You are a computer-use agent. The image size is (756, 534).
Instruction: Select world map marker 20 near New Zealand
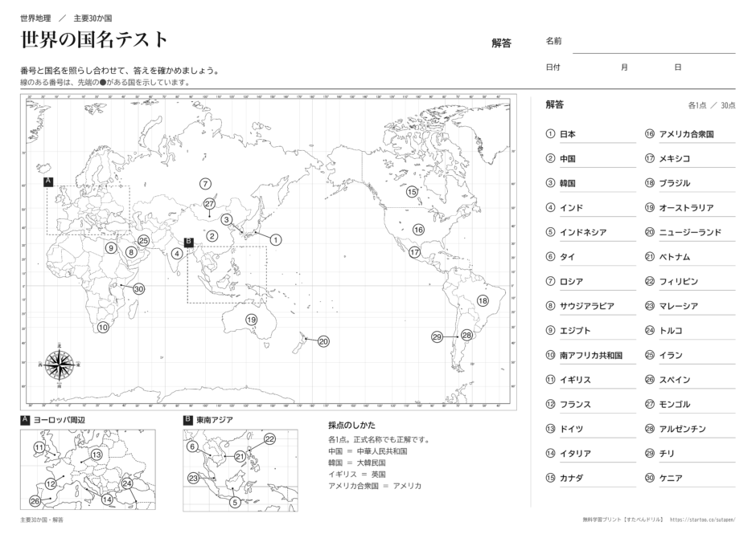coord(323,341)
